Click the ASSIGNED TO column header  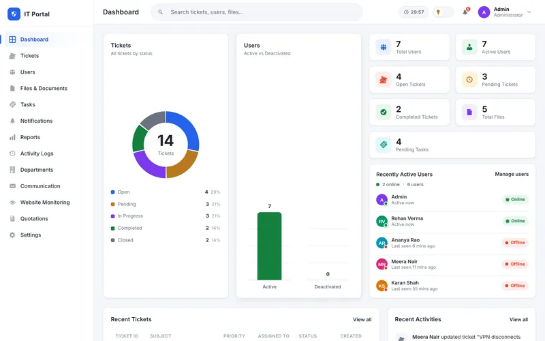(x=274, y=336)
